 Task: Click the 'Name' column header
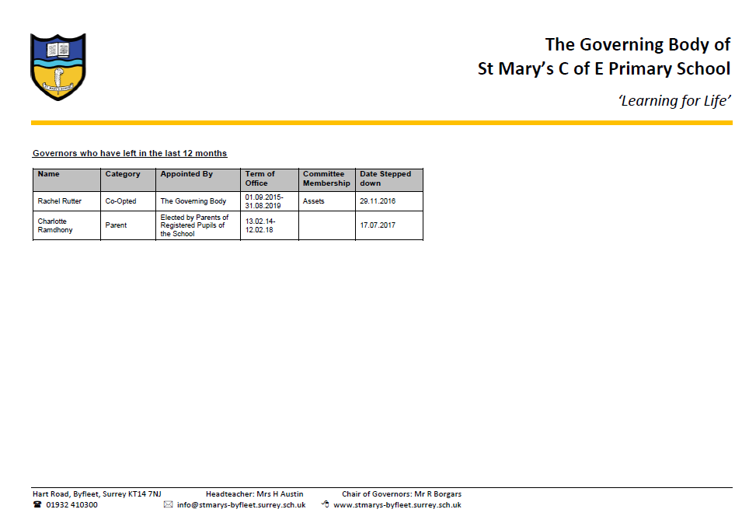pos(67,180)
